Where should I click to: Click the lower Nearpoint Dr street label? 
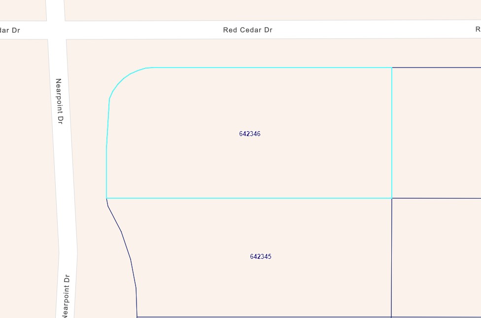tap(66, 296)
